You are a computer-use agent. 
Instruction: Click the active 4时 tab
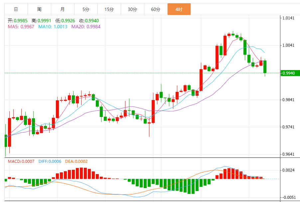(179, 9)
